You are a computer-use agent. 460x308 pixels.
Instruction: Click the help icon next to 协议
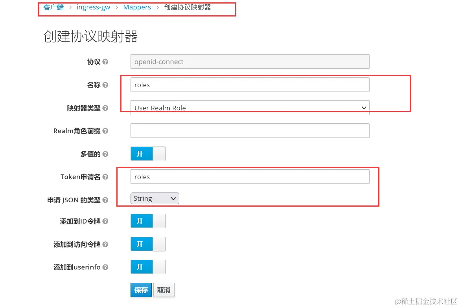click(x=105, y=62)
